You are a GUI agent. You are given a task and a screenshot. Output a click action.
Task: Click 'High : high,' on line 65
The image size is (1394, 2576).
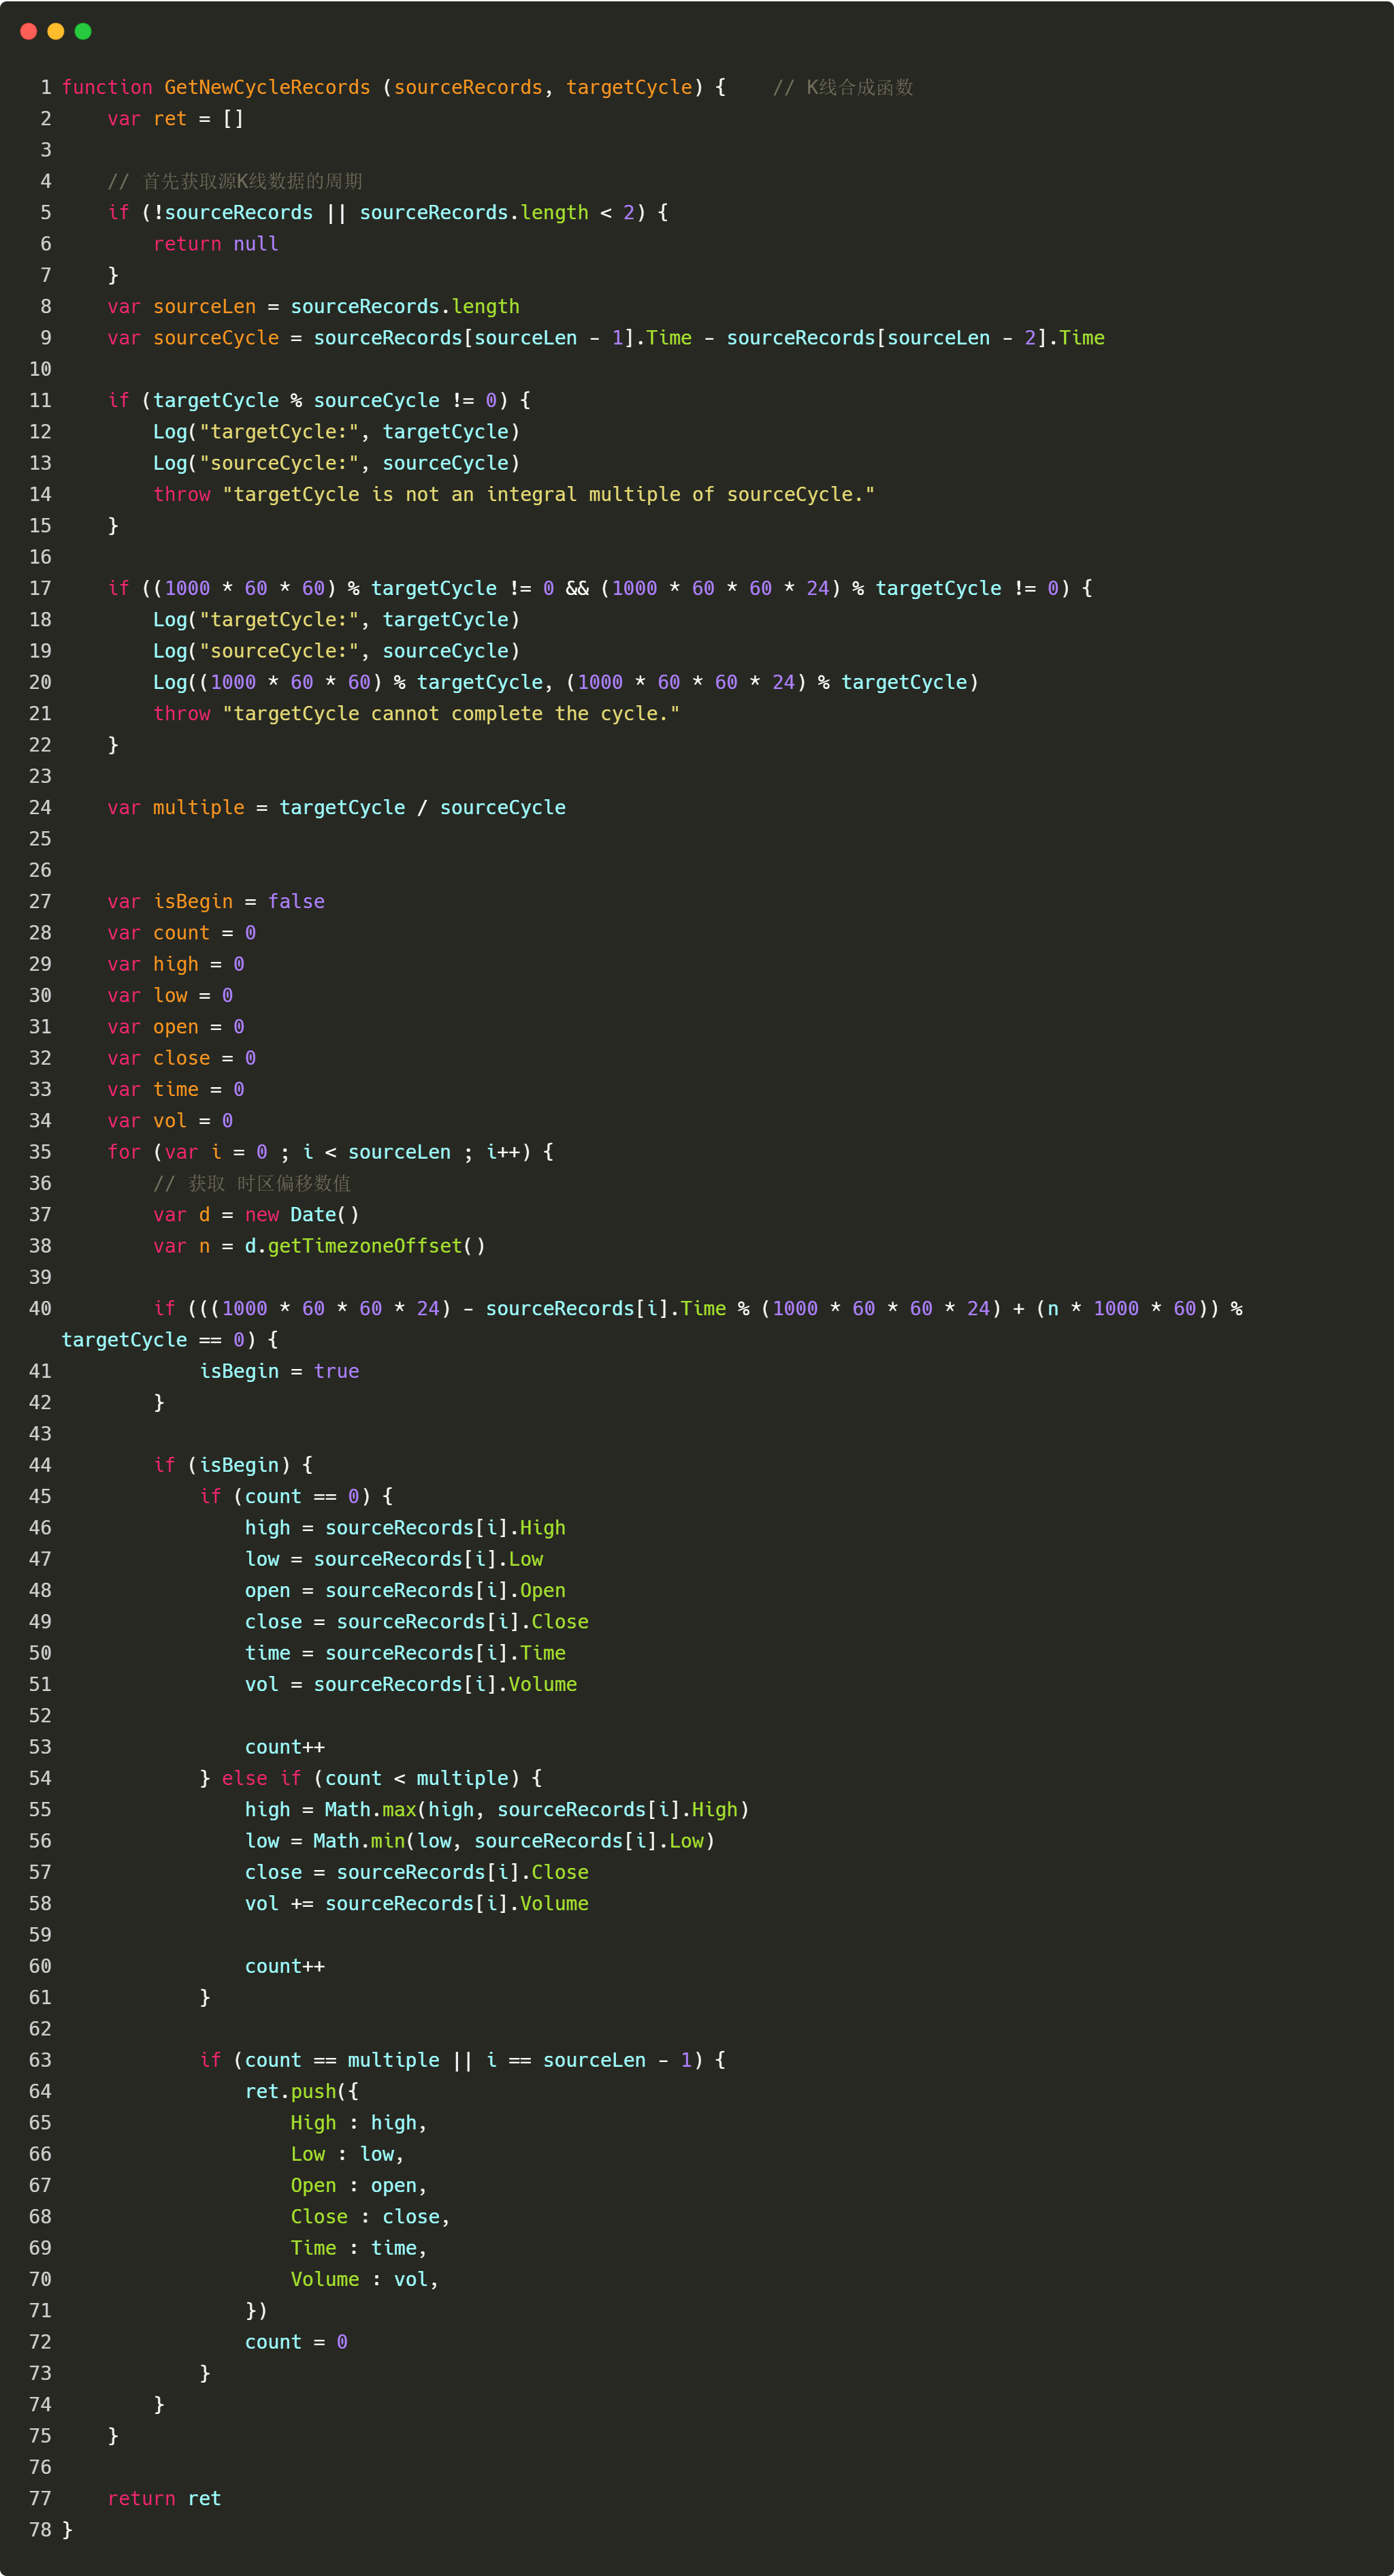point(359,2123)
